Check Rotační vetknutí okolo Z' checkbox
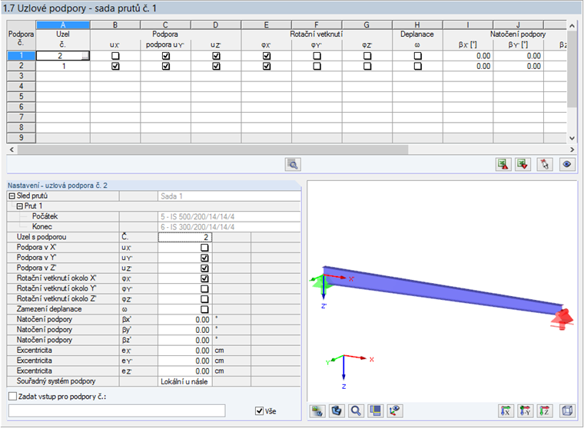The width and height of the screenshot is (584, 428). pyautogui.click(x=204, y=299)
